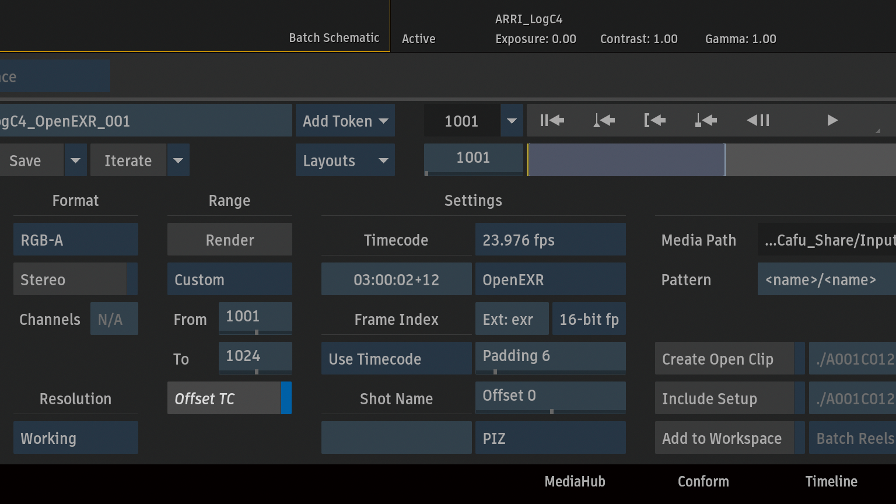Viewport: 896px width, 504px height.
Task: Expand the Add Token dropdown
Action: 345,121
